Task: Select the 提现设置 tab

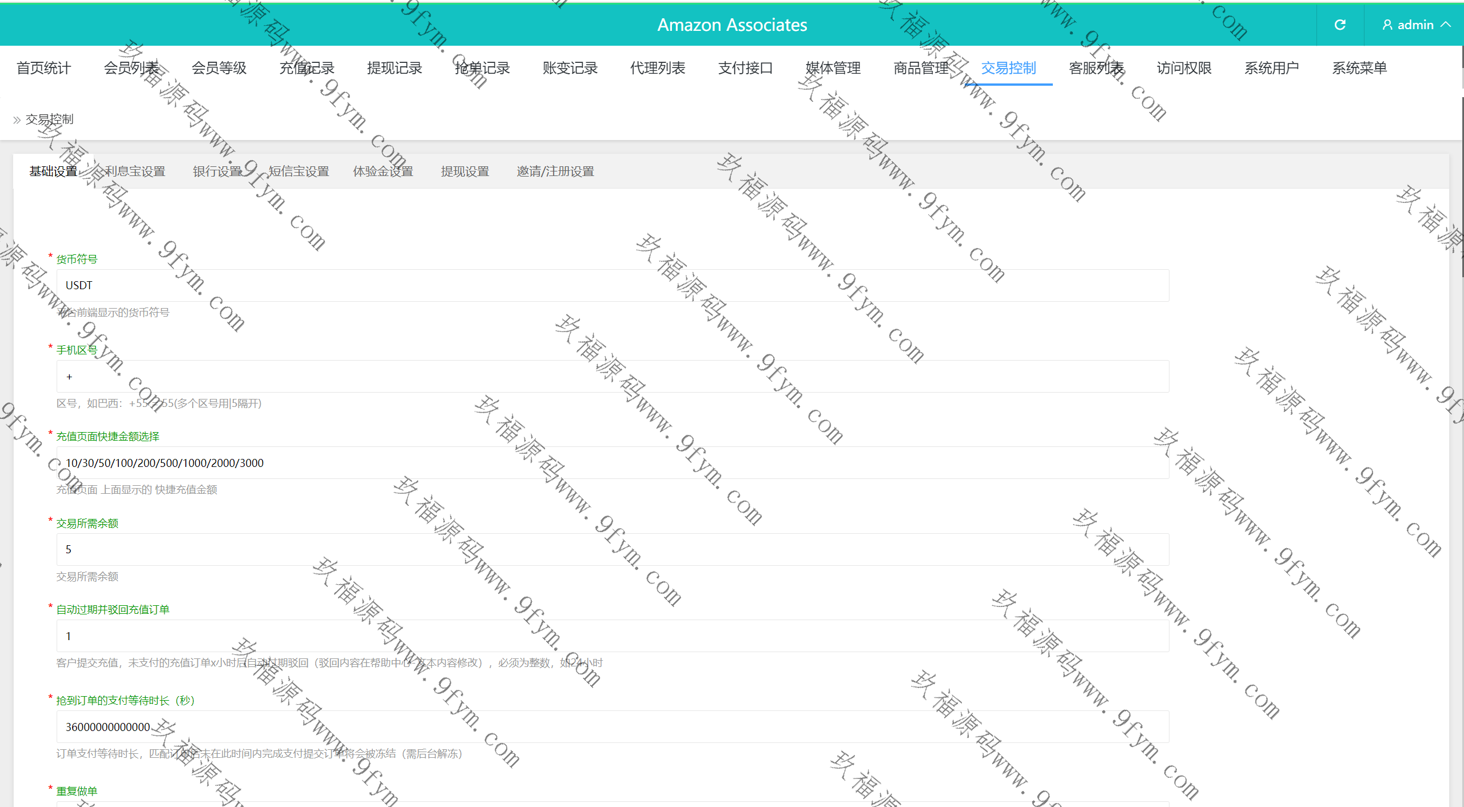Action: 465,171
